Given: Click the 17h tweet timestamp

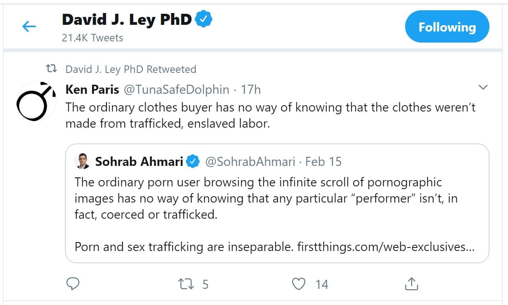Looking at the screenshot, I should coord(251,89).
